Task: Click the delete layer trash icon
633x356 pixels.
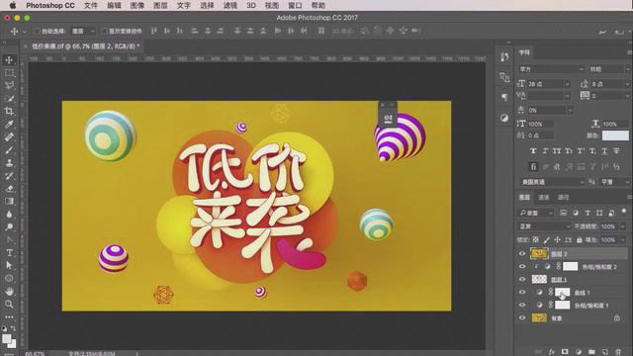Action: pos(618,352)
